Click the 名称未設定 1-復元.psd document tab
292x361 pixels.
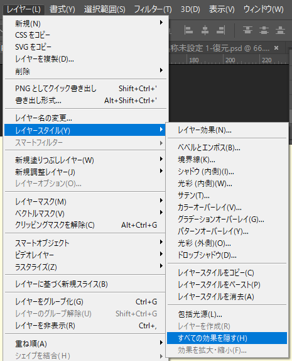click(220, 48)
